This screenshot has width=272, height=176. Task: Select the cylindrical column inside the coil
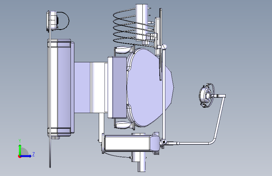pos(141,23)
